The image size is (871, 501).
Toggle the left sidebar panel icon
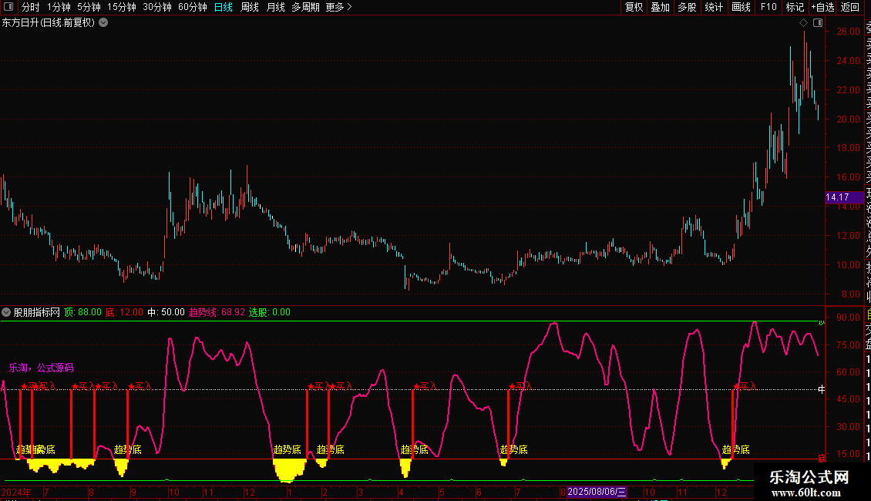point(7,7)
